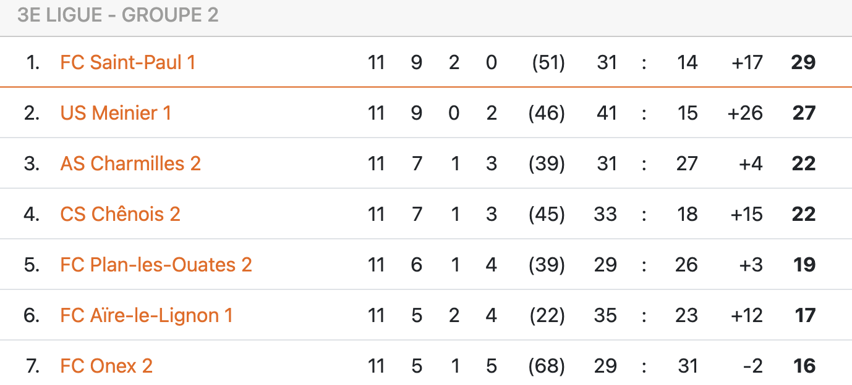Click FC Onex 2's -2 goal difference
Image resolution: width=852 pixels, height=385 pixels.
point(752,366)
